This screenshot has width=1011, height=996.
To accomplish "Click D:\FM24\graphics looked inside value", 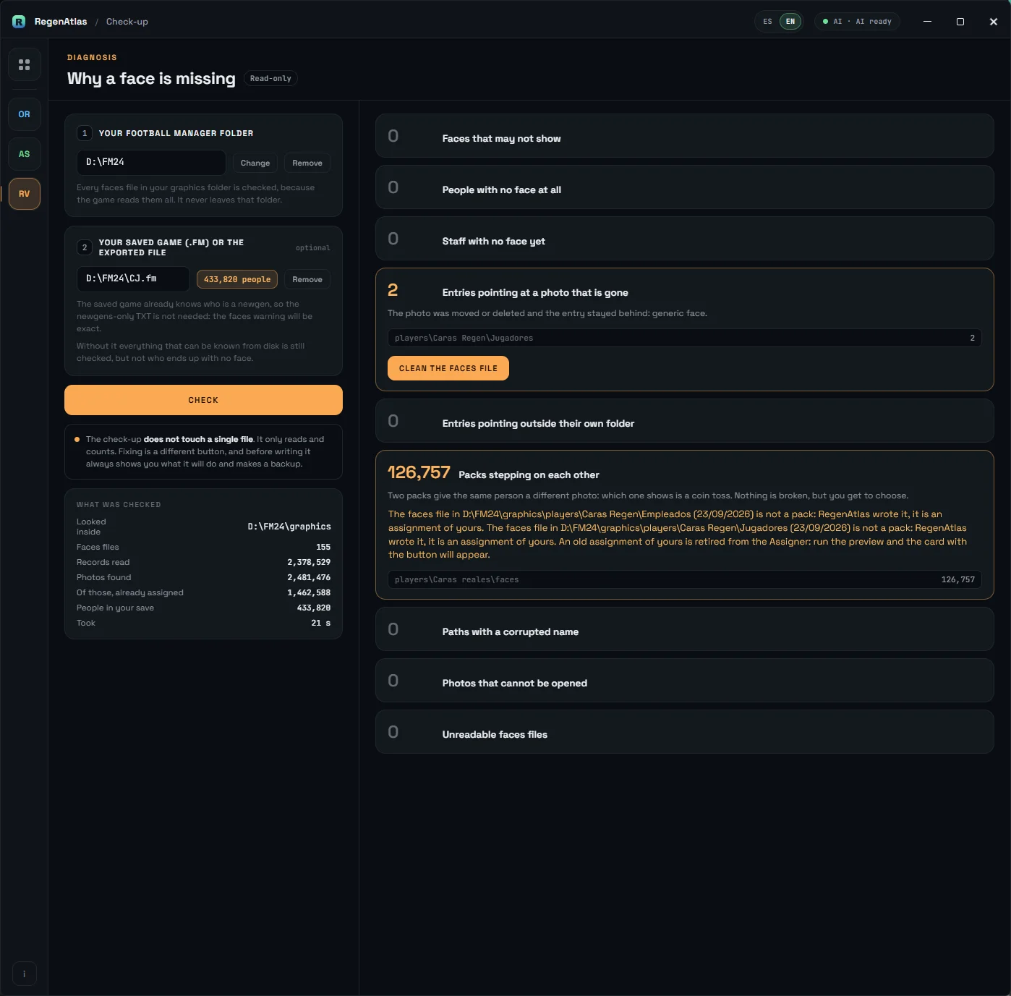I will point(289,527).
